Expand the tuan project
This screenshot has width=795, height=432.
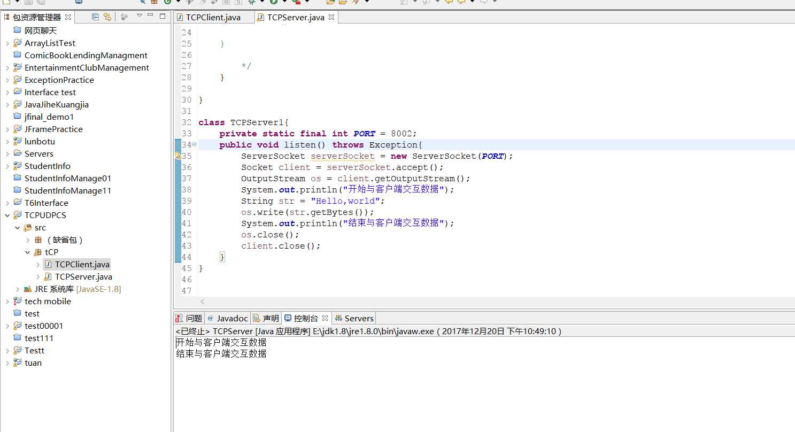coord(7,363)
